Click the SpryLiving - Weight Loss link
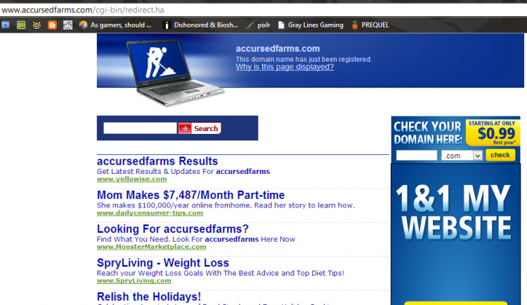This screenshot has height=305, width=527. tap(163, 263)
